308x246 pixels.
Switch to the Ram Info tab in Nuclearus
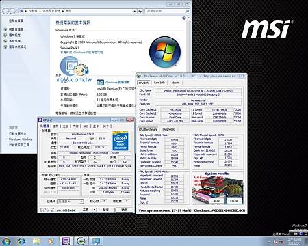159,83
